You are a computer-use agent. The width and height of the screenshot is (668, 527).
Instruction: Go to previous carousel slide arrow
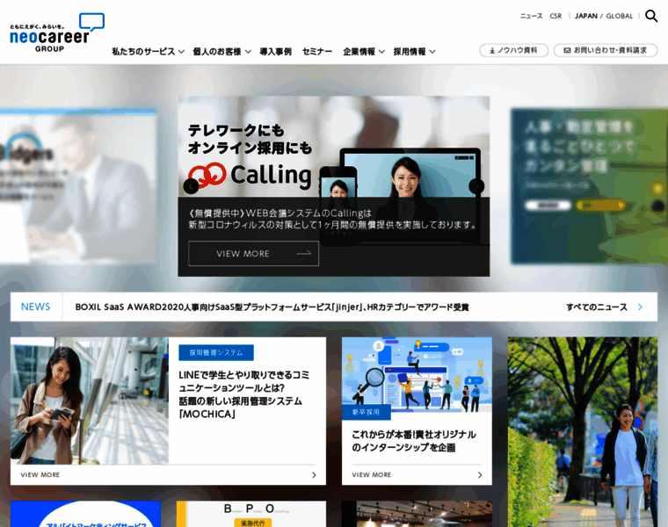tap(191, 186)
